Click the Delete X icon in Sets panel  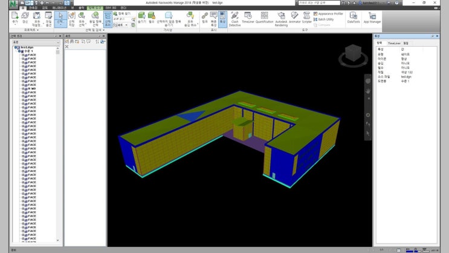[x=66, y=47]
